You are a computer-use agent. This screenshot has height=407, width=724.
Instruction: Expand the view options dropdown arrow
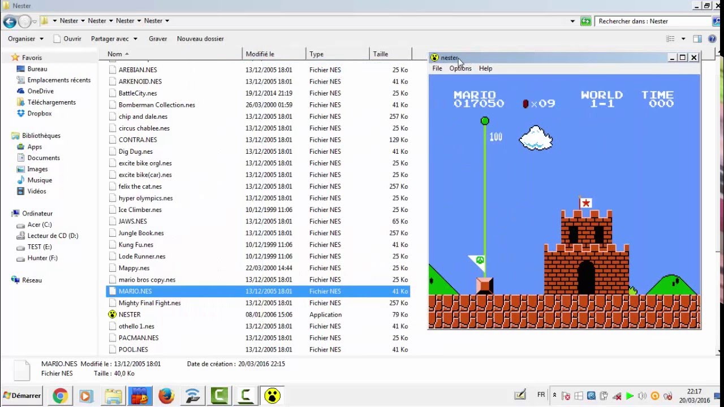pyautogui.click(x=683, y=39)
